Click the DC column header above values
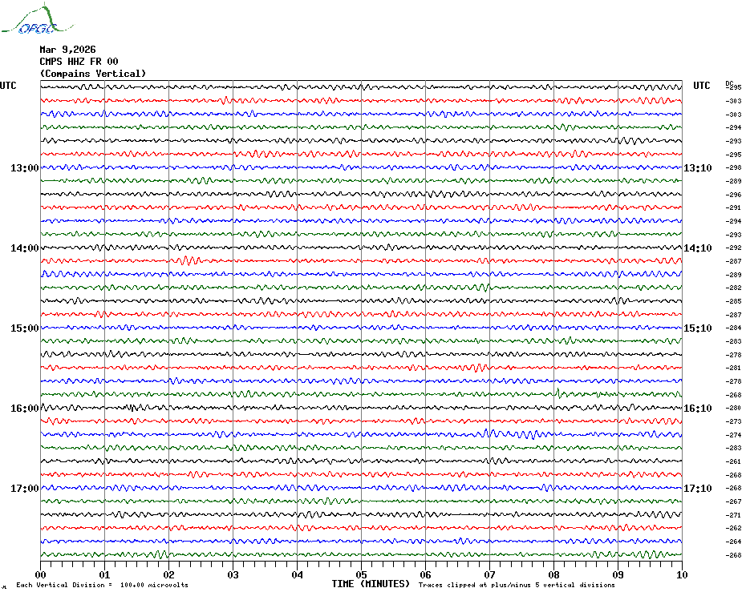Screen dimensions: 746x596 729,83
